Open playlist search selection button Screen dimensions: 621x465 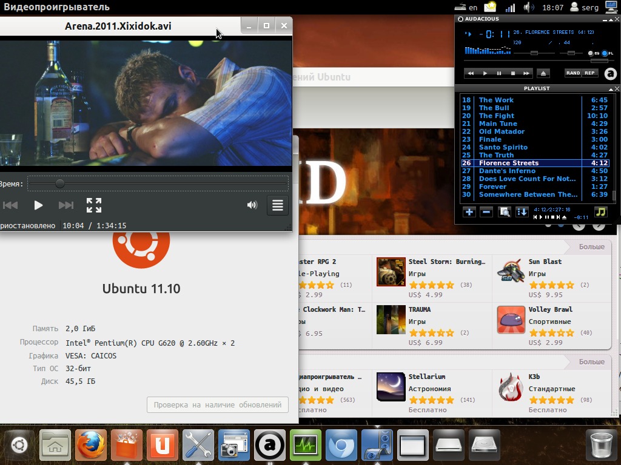point(504,213)
